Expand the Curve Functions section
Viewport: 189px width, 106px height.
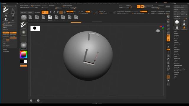(6, 45)
